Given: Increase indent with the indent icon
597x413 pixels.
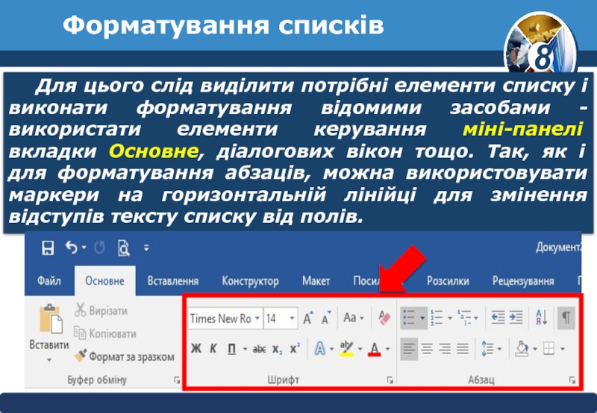Looking at the screenshot, I should coord(516,318).
